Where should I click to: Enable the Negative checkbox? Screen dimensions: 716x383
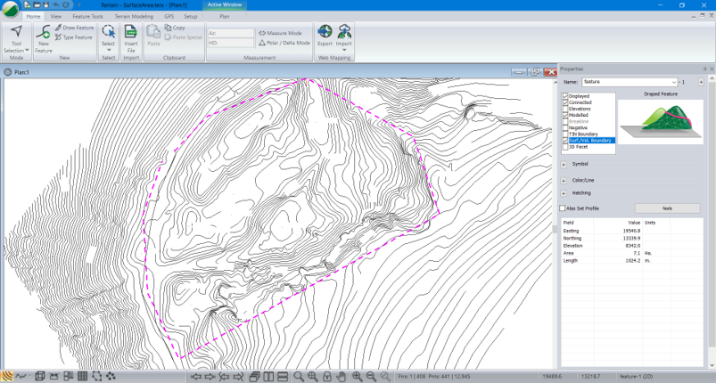click(565, 128)
